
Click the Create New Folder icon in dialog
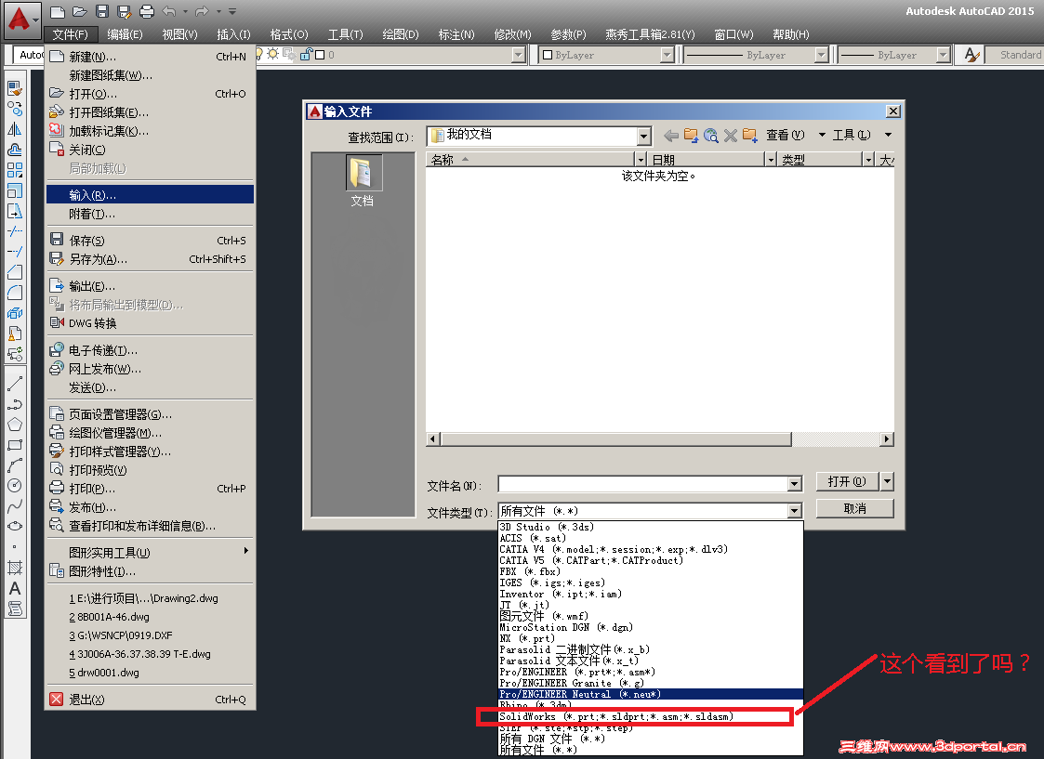click(749, 136)
